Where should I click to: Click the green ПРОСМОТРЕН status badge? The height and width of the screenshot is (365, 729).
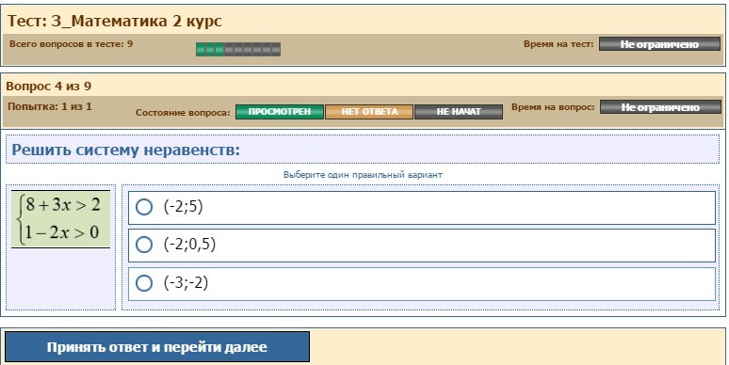280,112
